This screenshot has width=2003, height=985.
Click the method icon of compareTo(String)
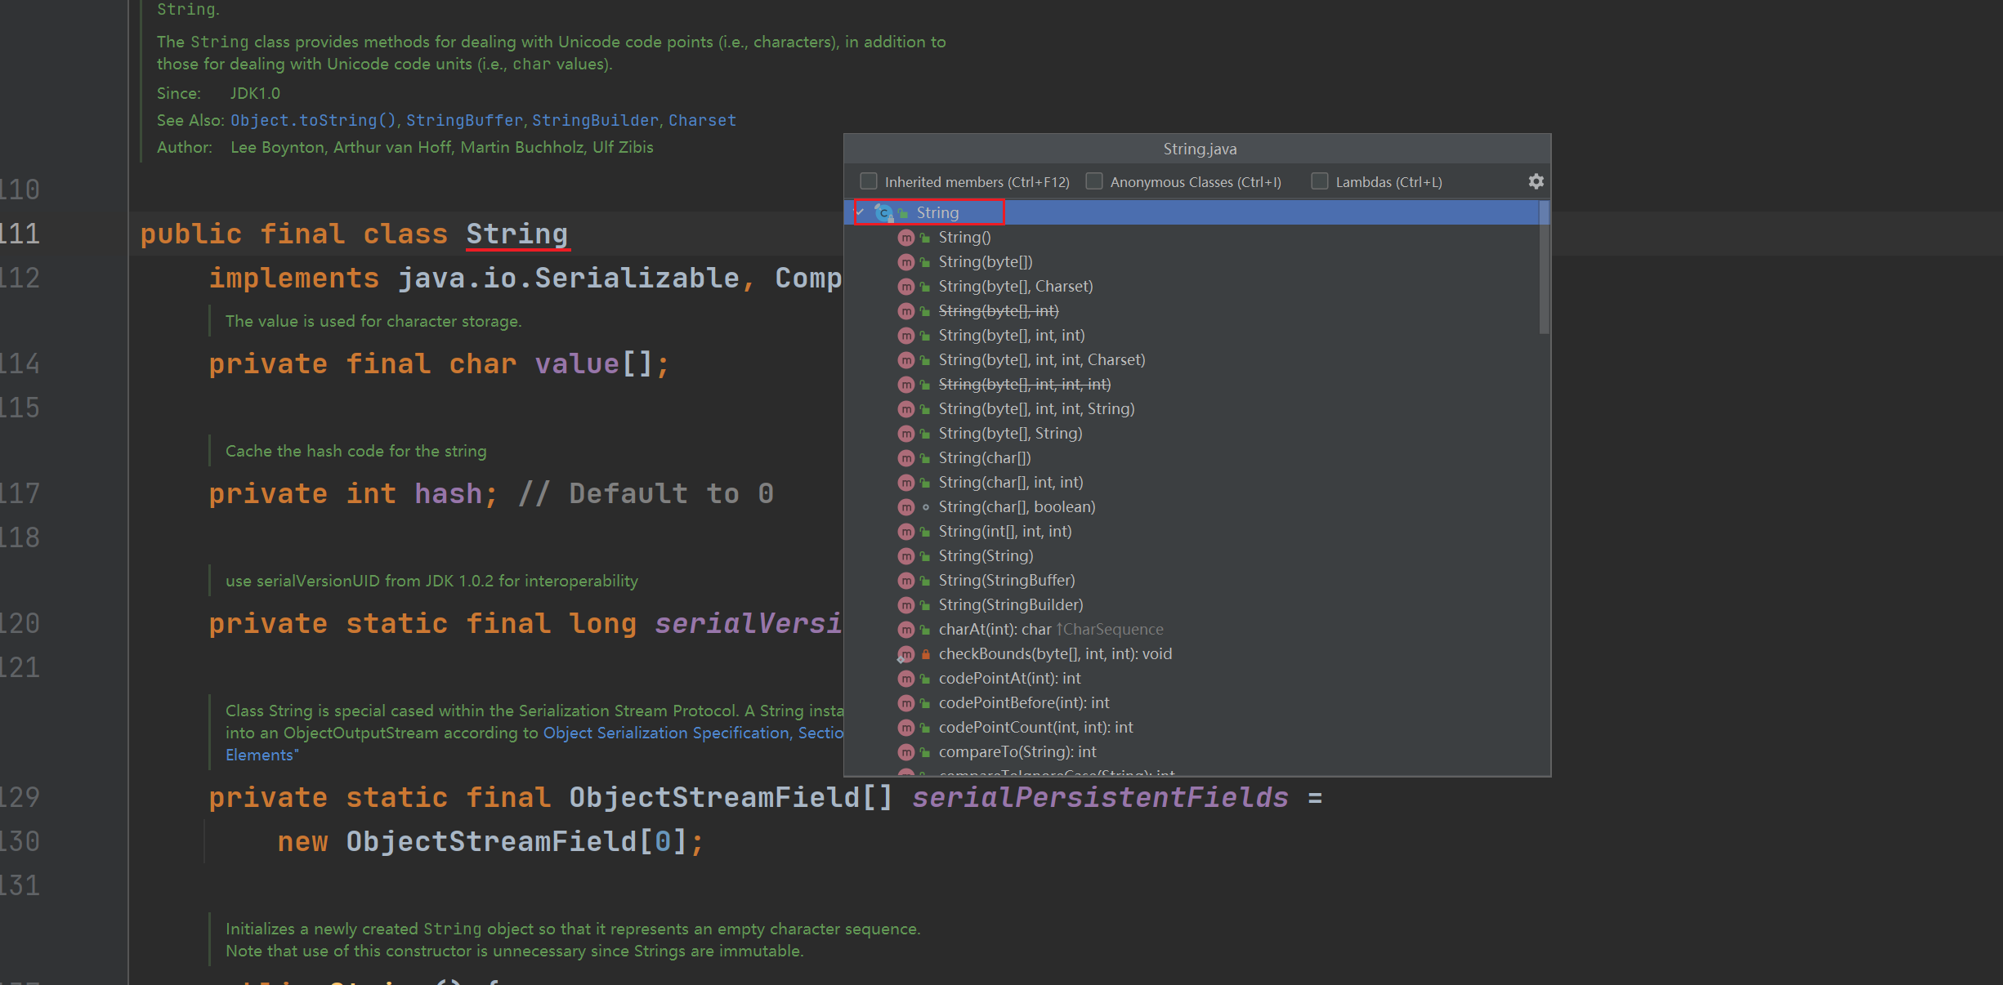tap(905, 752)
